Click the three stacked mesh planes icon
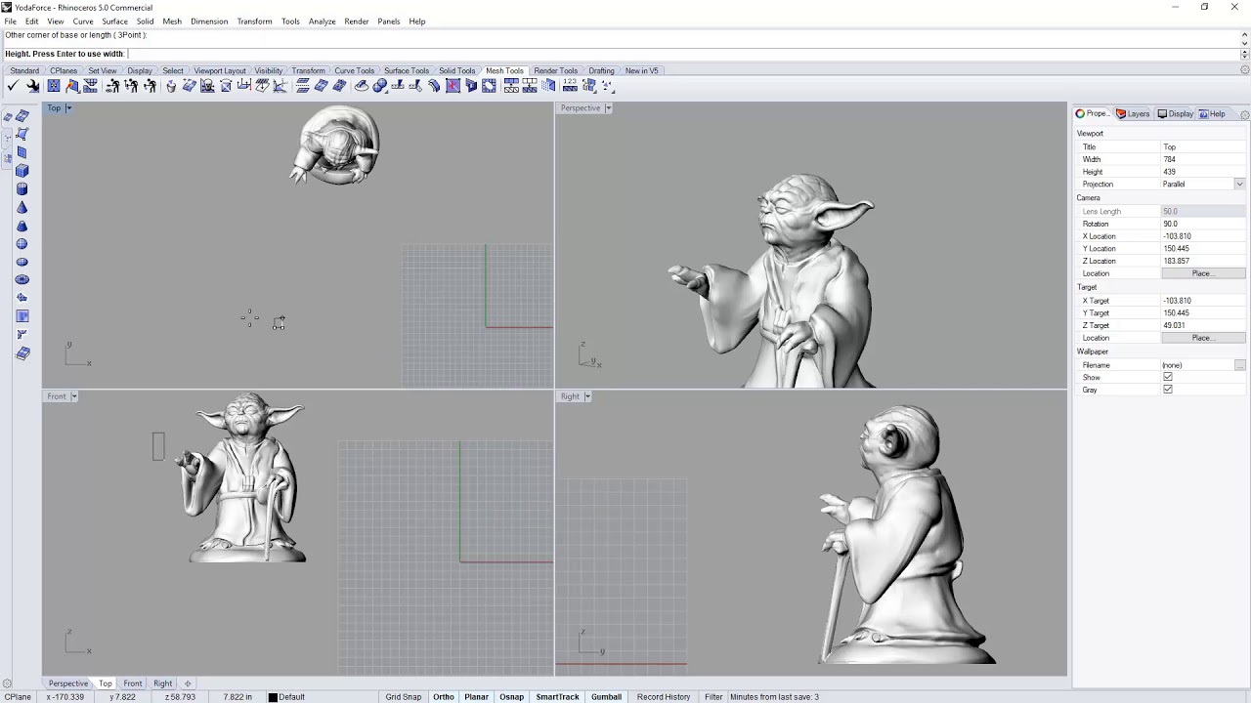Screen dimensions: 1251x703 302,86
